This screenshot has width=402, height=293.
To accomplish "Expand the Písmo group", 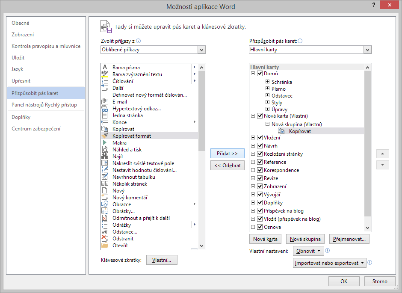I will [267, 89].
